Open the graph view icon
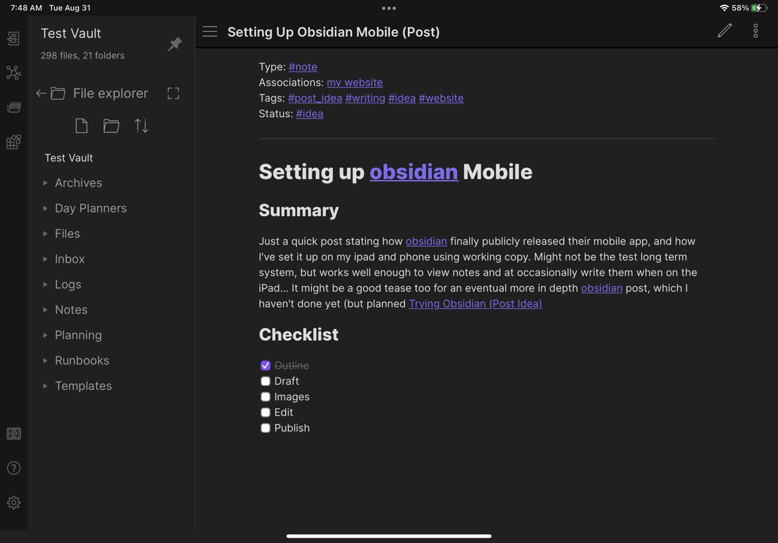Image resolution: width=778 pixels, height=543 pixels. point(13,73)
